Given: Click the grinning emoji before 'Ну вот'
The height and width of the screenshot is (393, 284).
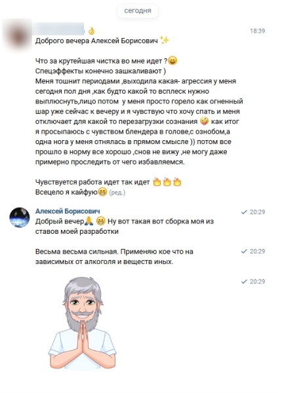Looking at the screenshot, I should point(101,221).
